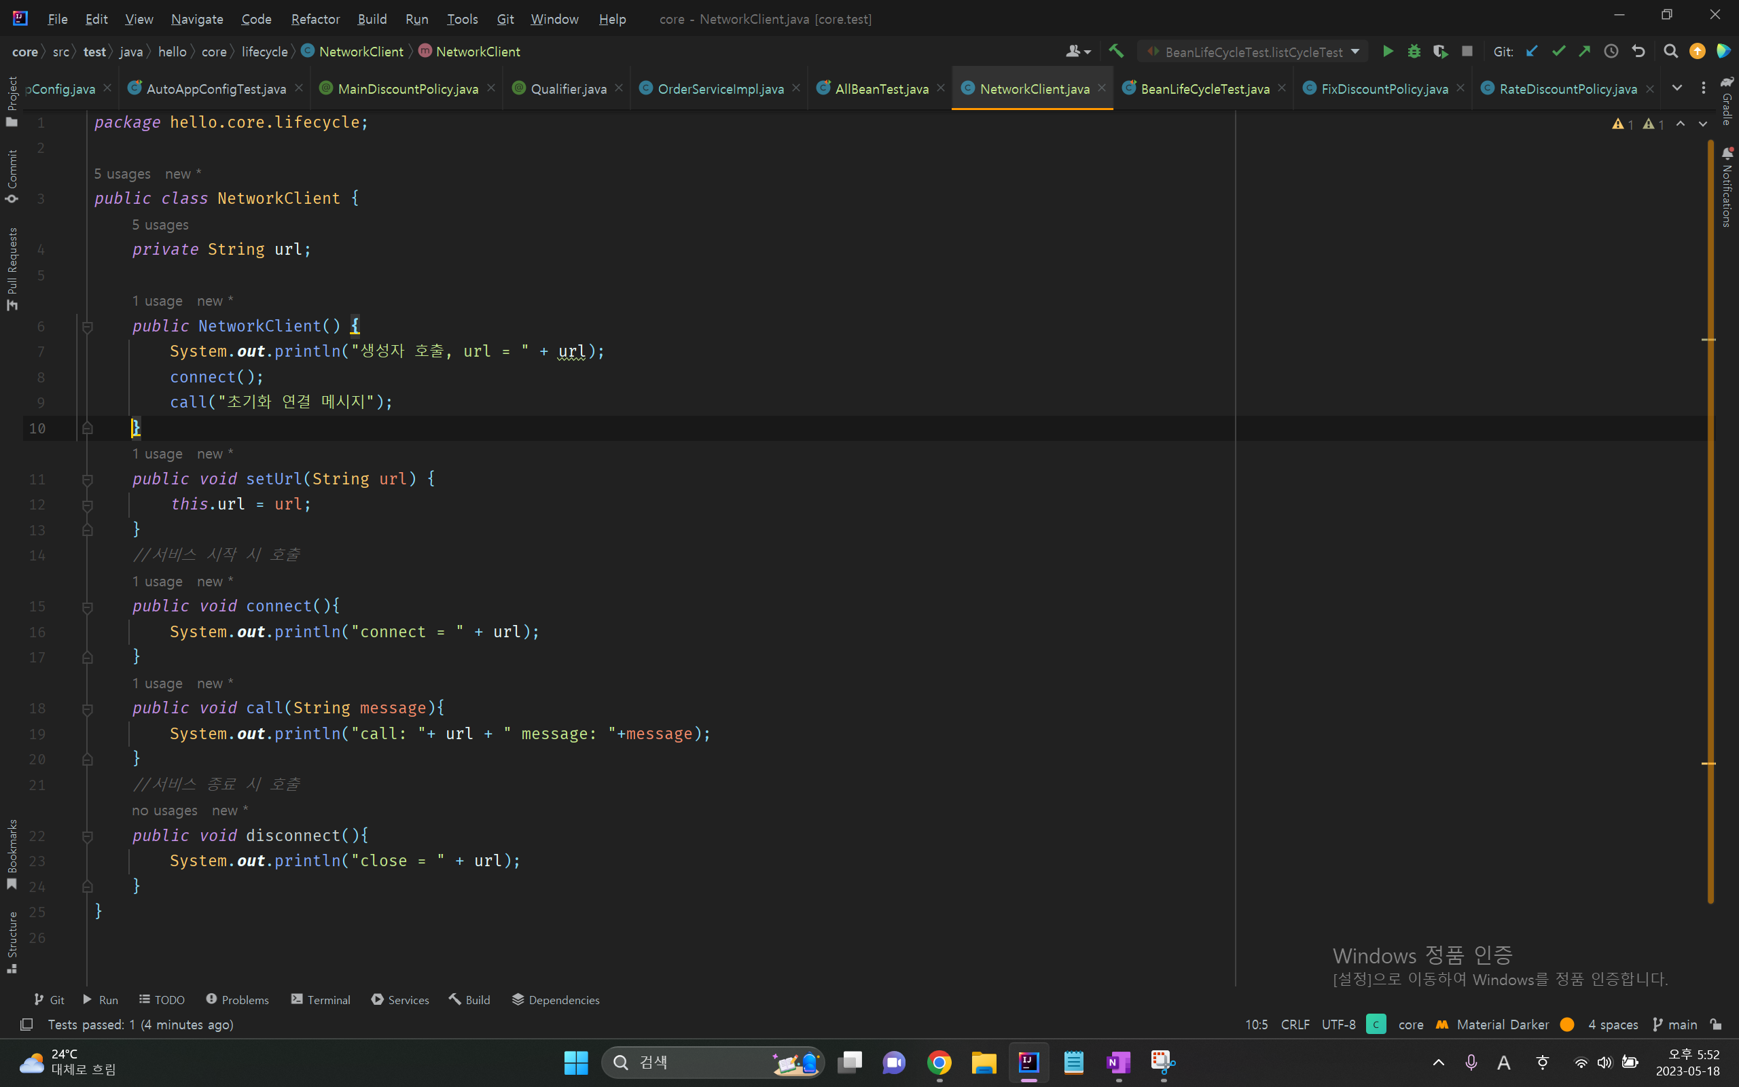Click the Stop square icon

1467,52
